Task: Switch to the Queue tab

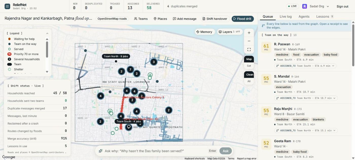Action: tap(268, 16)
